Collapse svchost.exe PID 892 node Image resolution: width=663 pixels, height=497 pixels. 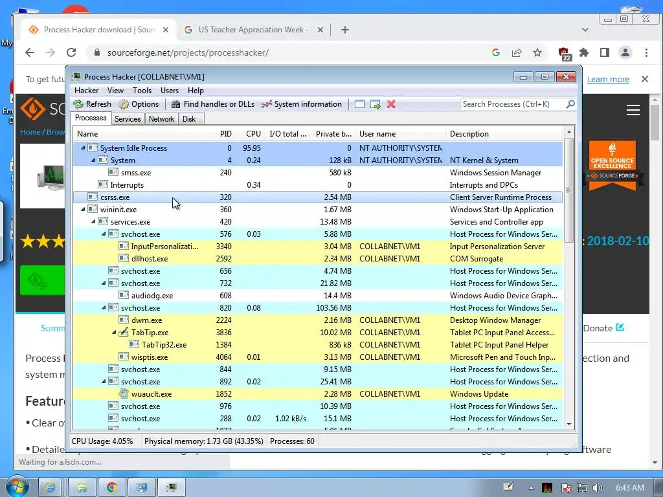(x=104, y=381)
